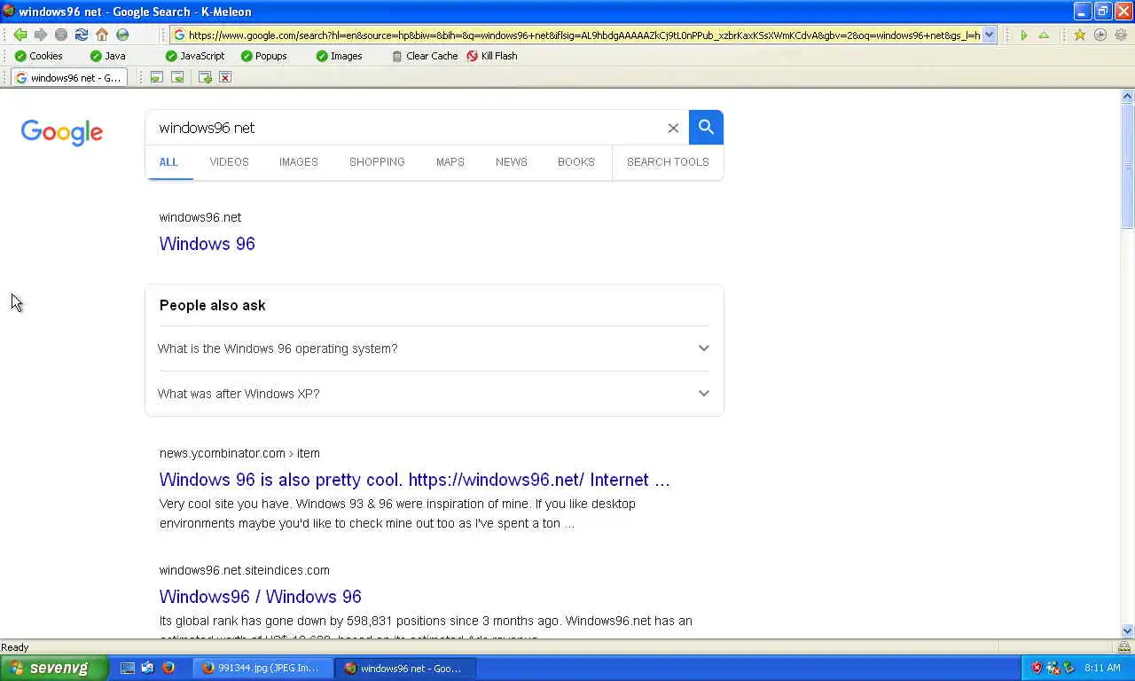Image resolution: width=1135 pixels, height=681 pixels.
Task: Open History with the clock icon
Action: [x=1100, y=35]
